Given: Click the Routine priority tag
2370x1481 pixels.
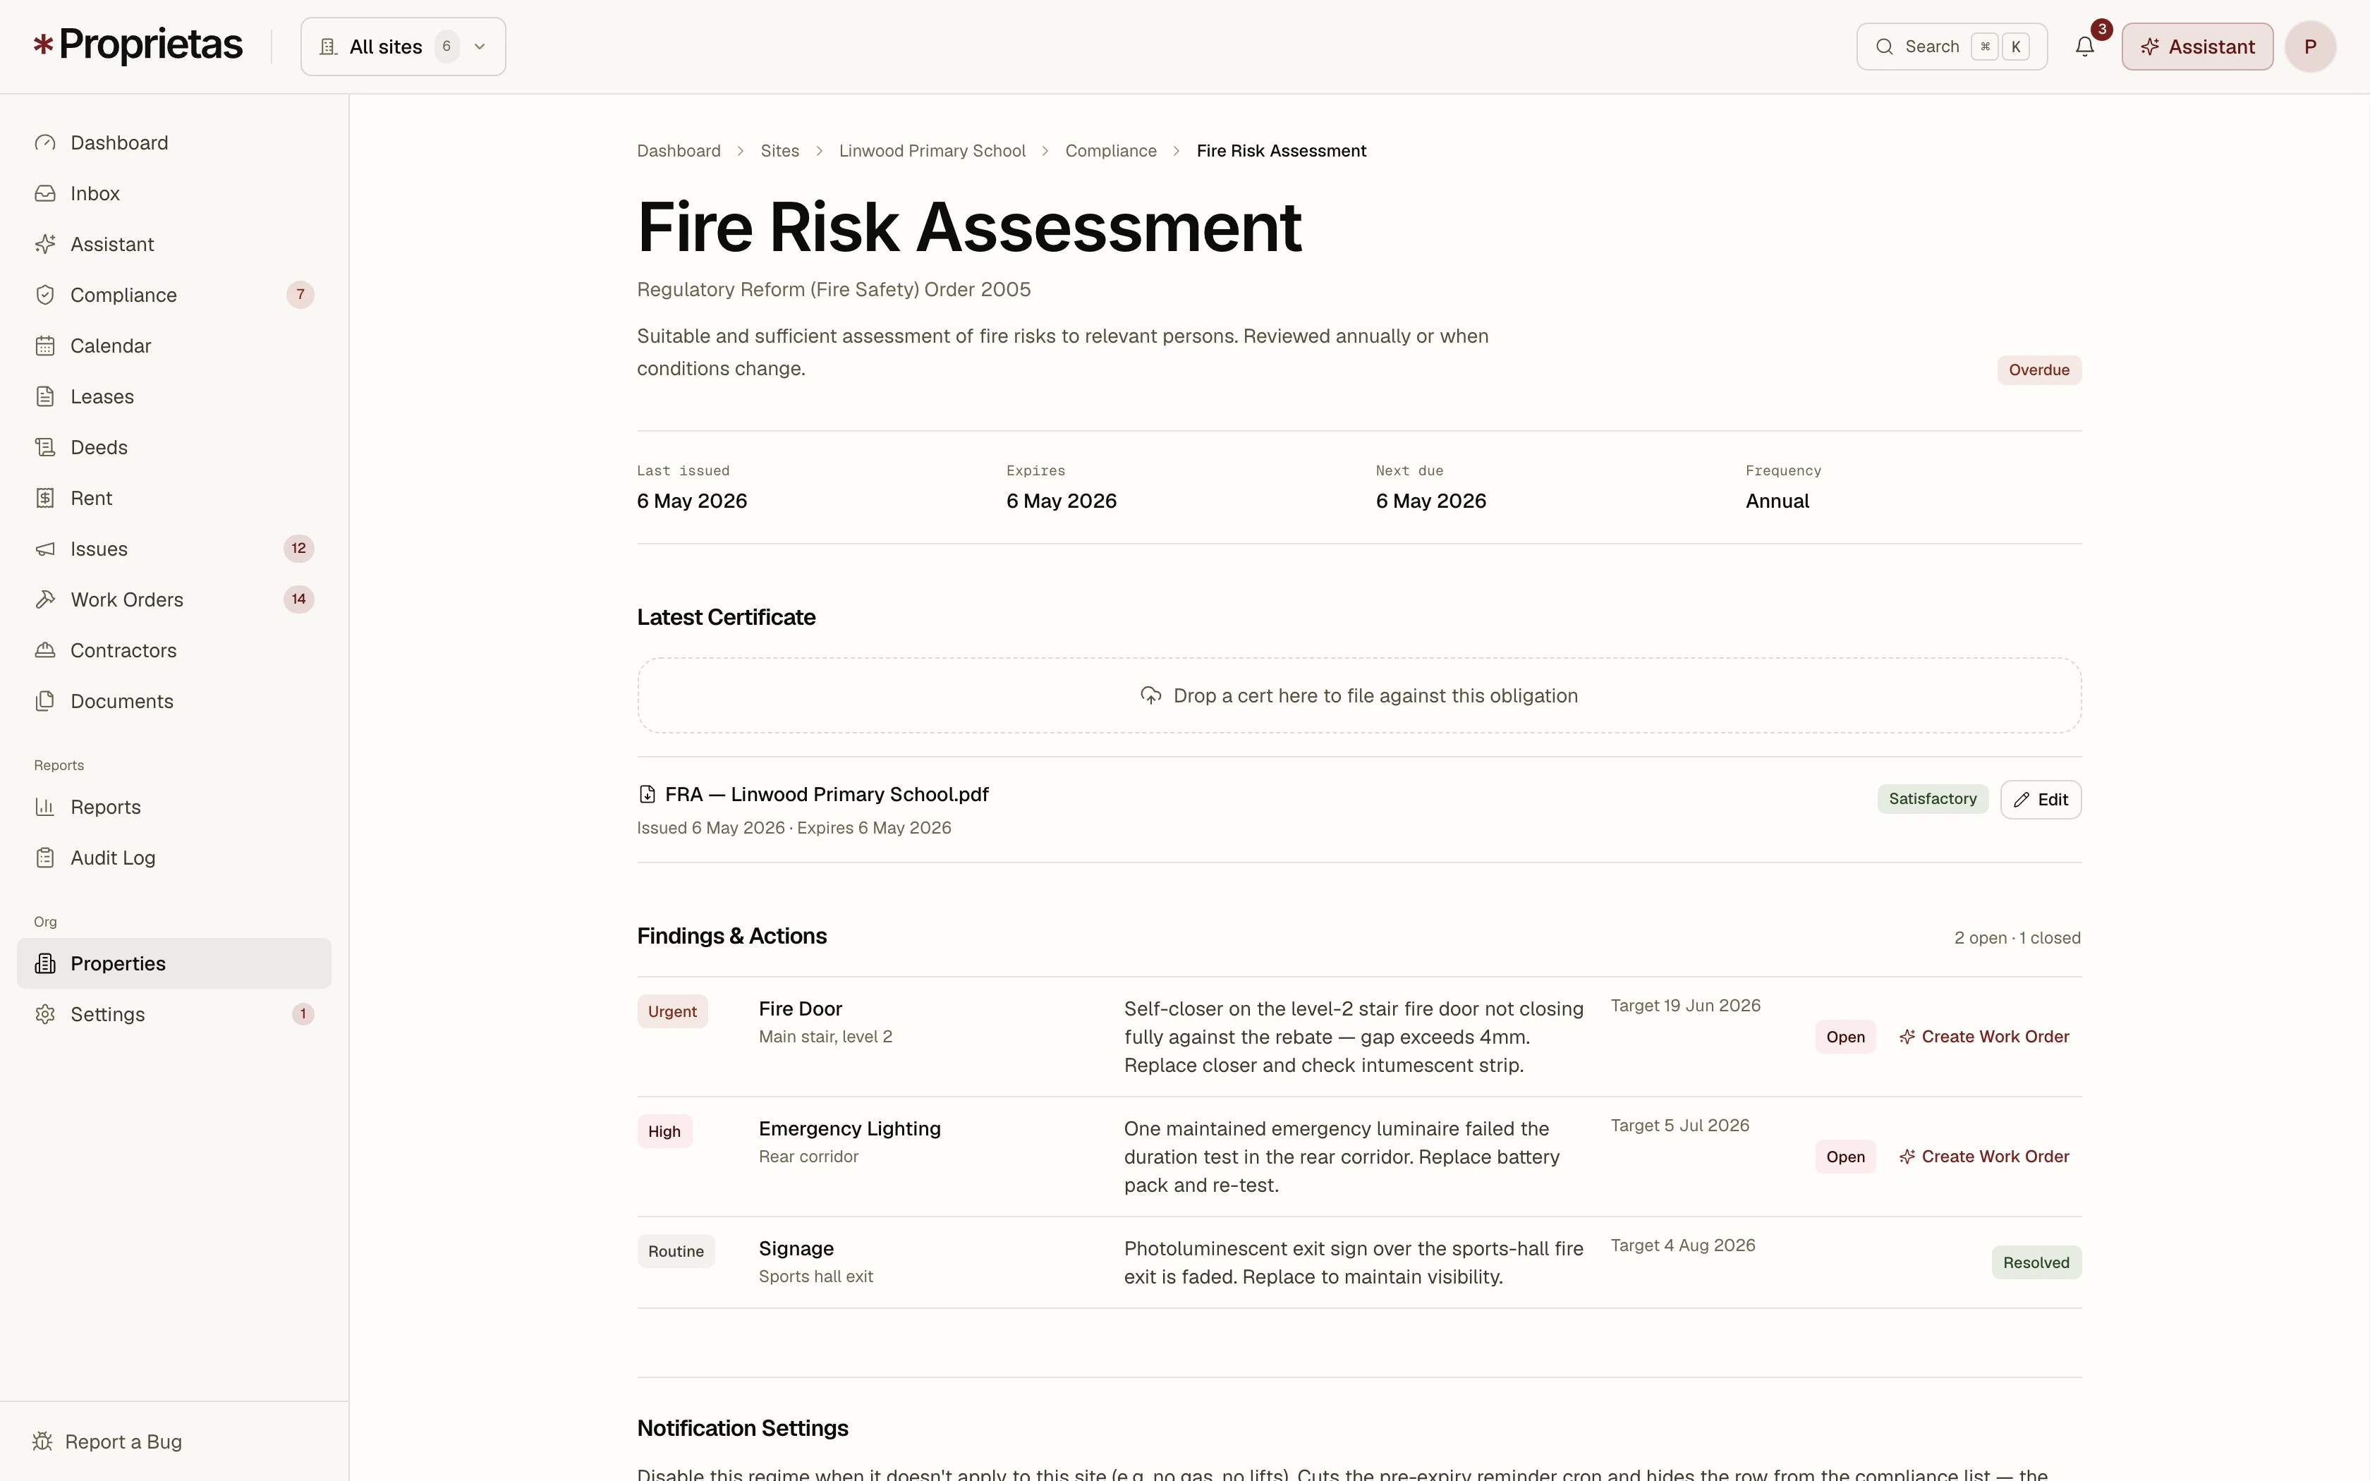Looking at the screenshot, I should pyautogui.click(x=676, y=1252).
